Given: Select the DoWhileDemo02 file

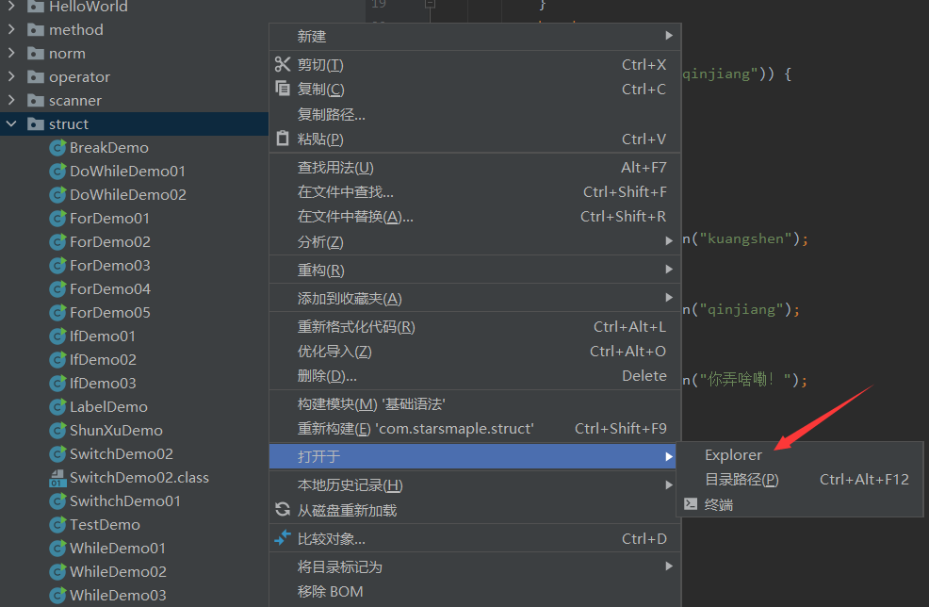Looking at the screenshot, I should pos(127,194).
